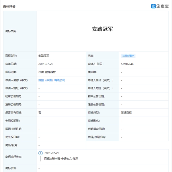Click the 安踏冠军 trademark image
Image resolution: width=172 pixels, height=172 pixels.
tap(102, 29)
